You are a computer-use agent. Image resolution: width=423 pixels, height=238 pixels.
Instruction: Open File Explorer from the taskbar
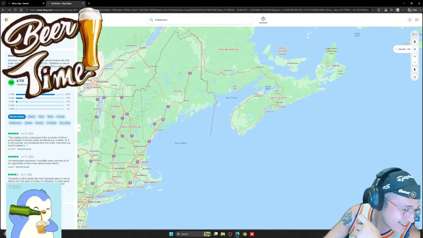coord(223,234)
